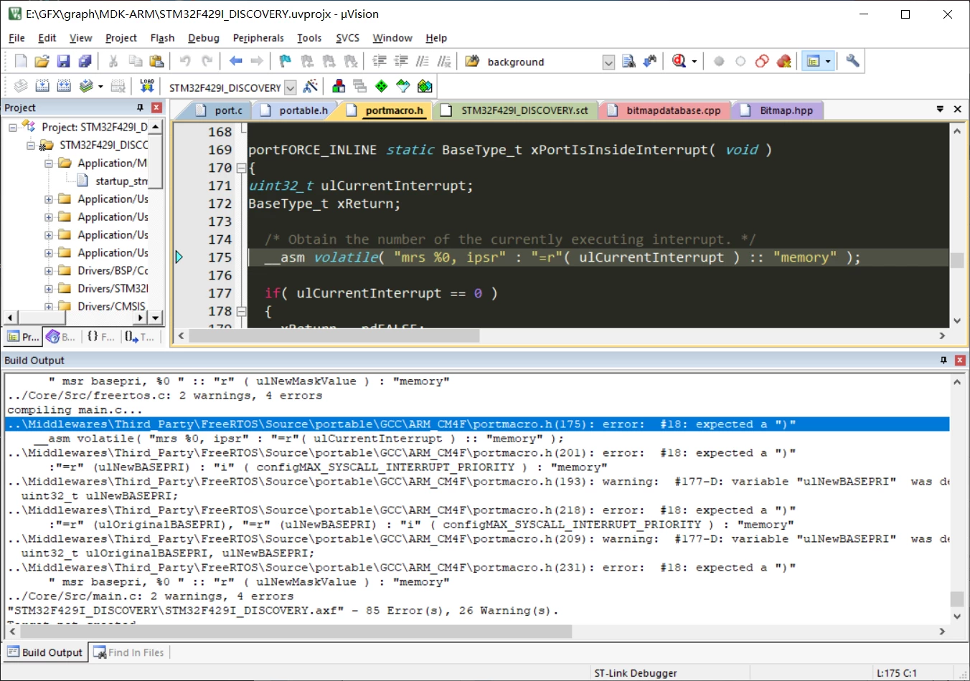Toggle the Project panel pin
The width and height of the screenshot is (970, 681).
click(x=141, y=108)
